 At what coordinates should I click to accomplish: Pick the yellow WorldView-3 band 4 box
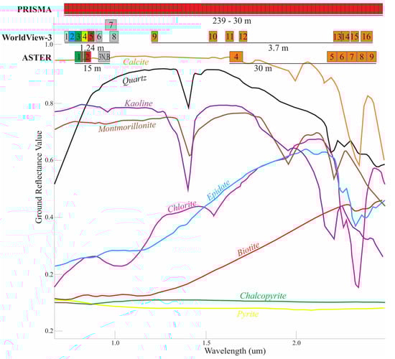(x=85, y=37)
